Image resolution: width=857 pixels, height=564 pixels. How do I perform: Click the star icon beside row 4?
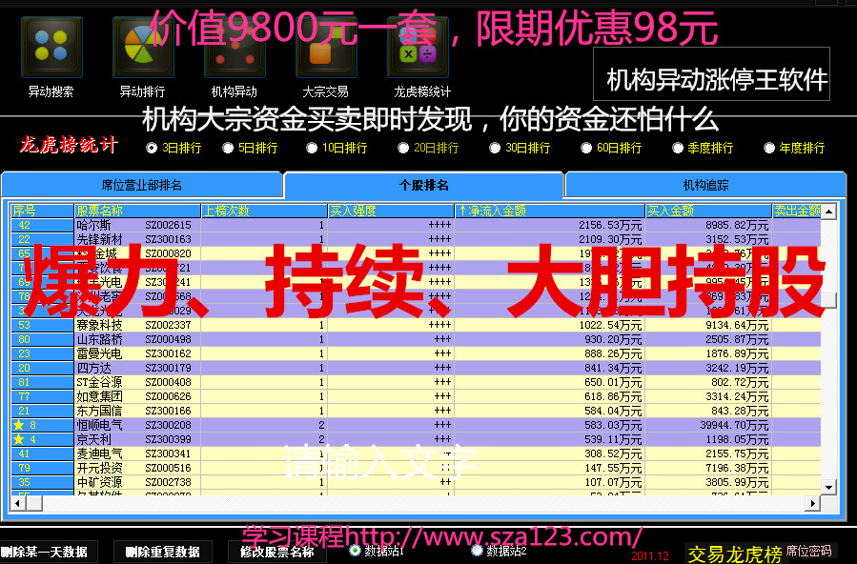coord(18,439)
